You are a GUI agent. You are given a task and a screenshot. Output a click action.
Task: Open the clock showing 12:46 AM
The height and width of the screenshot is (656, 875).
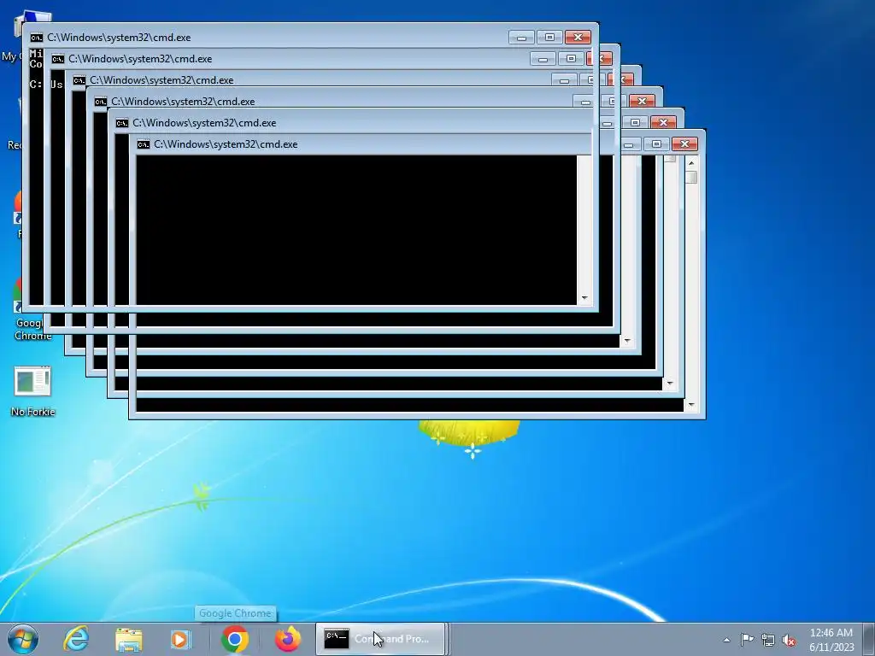tap(831, 639)
